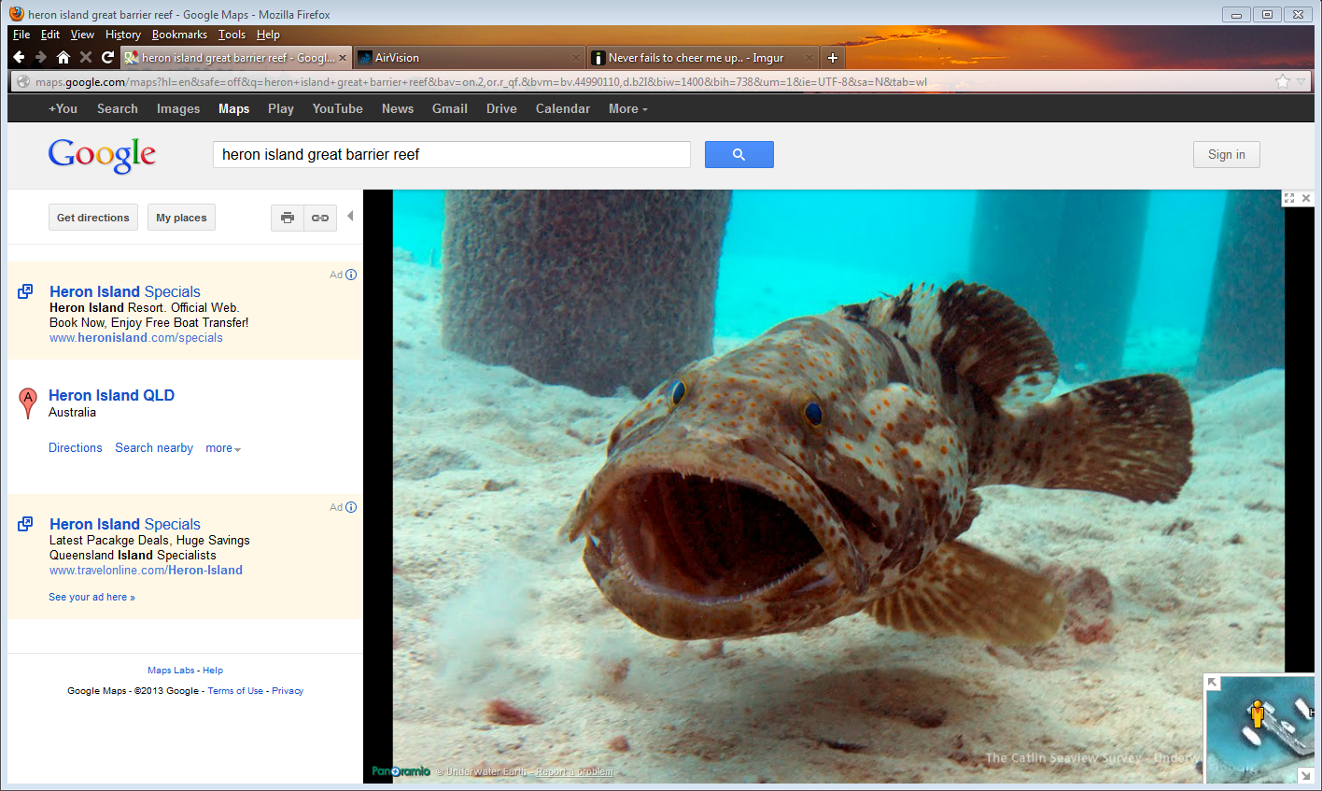Switch to the Imgur tab
Screen dimensions: 1322x791
(x=703, y=58)
